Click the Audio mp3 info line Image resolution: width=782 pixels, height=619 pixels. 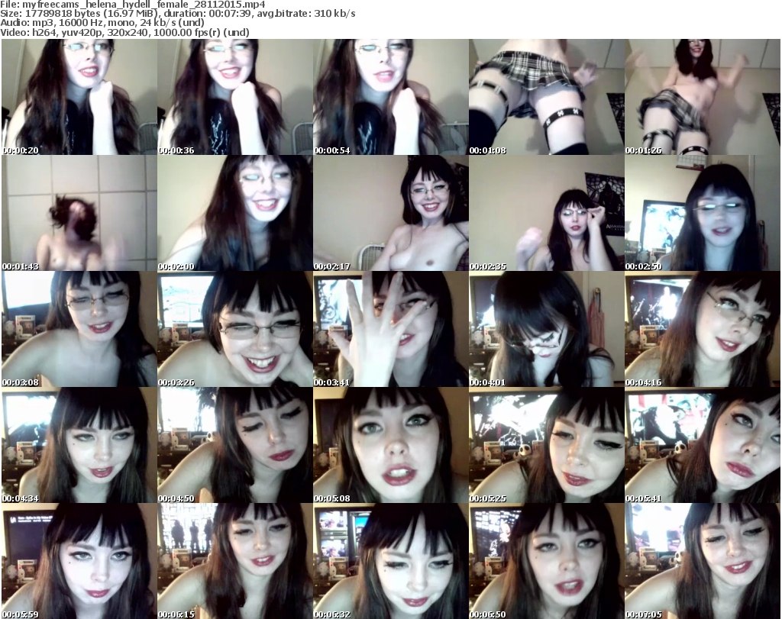click(102, 23)
